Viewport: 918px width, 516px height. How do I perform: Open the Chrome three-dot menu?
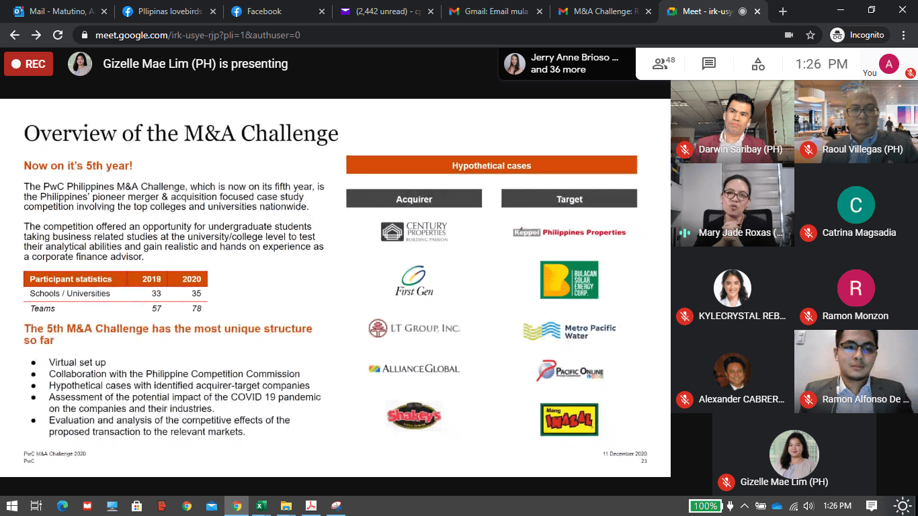[903, 35]
